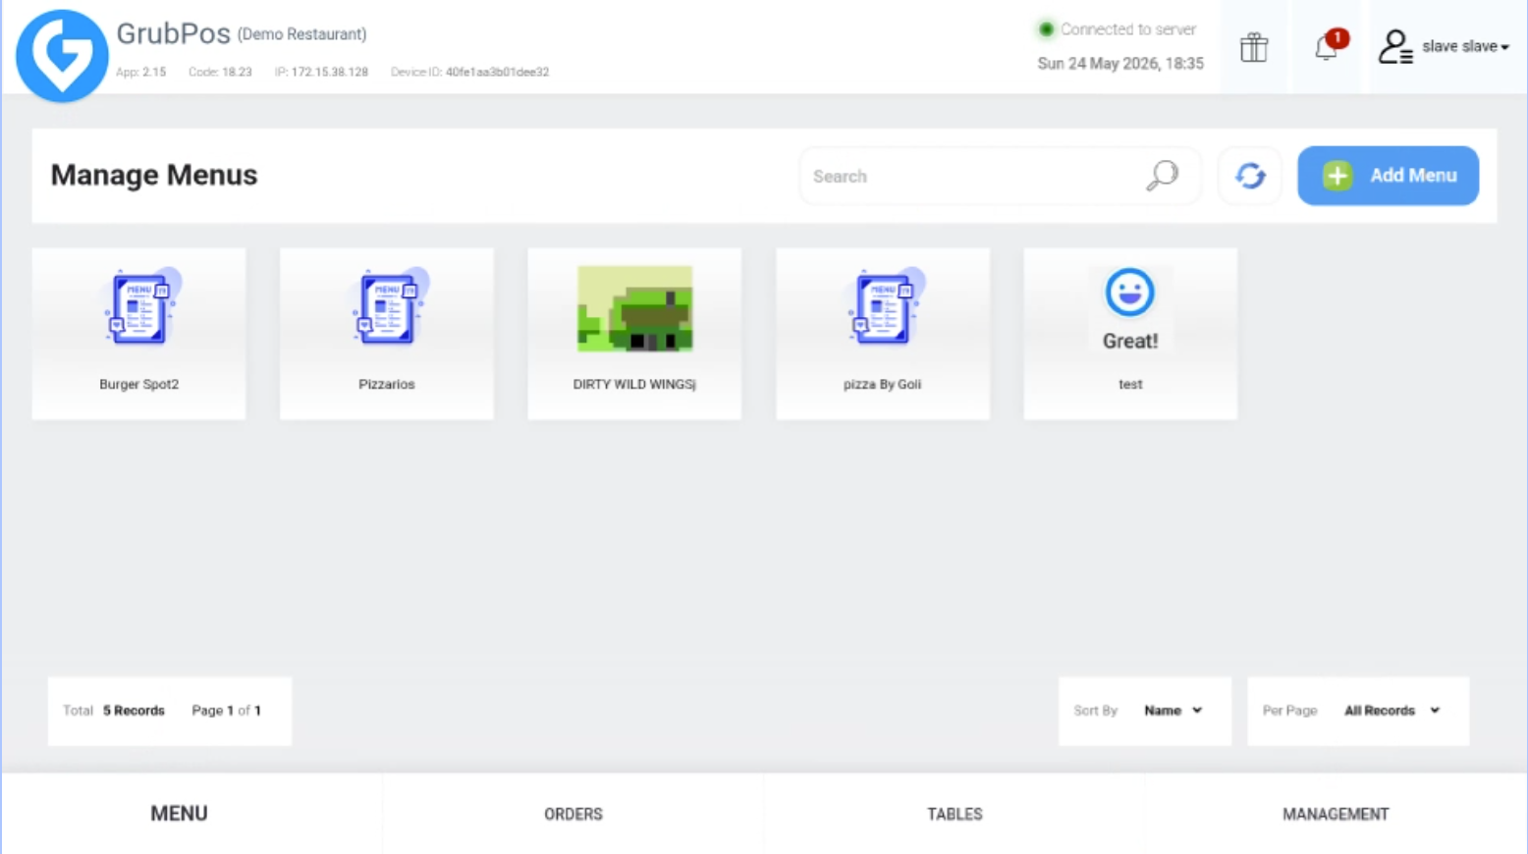1528x854 pixels.
Task: Open the notifications bell icon
Action: 1328,46
